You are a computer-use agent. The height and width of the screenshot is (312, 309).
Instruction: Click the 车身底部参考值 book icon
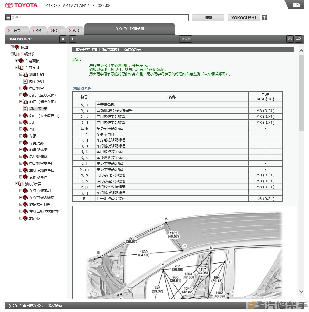pyautogui.click(x=25, y=170)
